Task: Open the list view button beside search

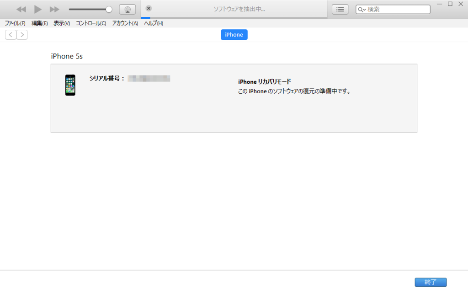Action: click(340, 10)
